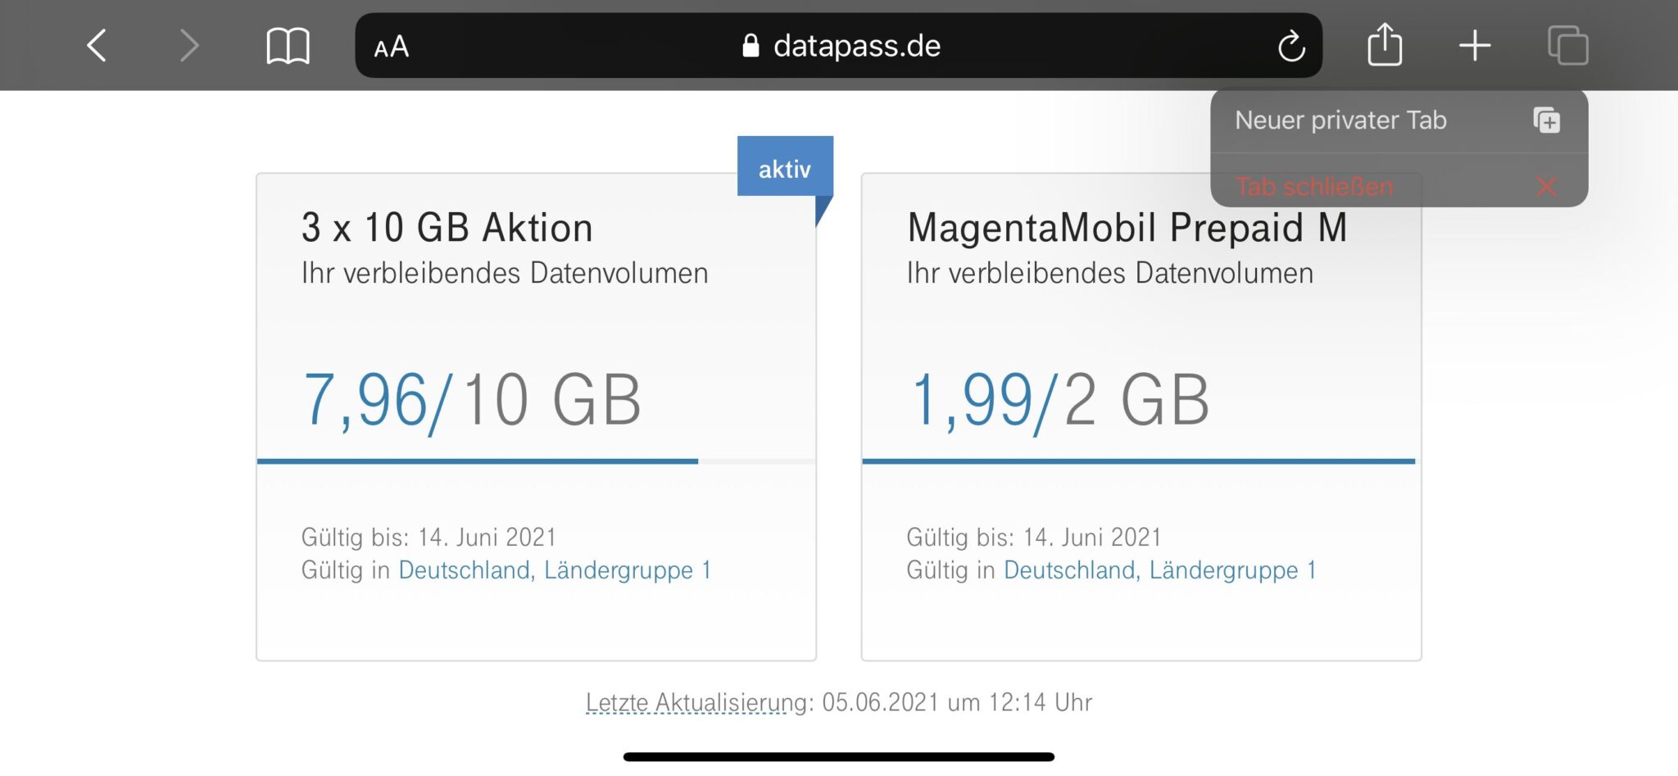The width and height of the screenshot is (1678, 776).
Task: Tap the red X to close the tab
Action: tap(1545, 187)
